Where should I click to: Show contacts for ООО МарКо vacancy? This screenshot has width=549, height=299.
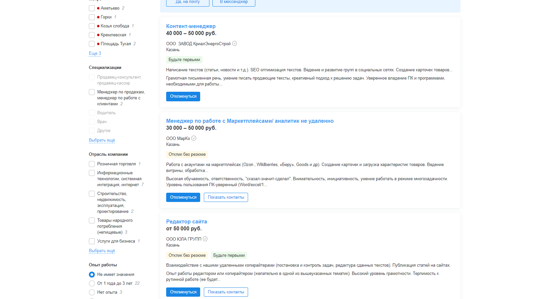point(226,197)
